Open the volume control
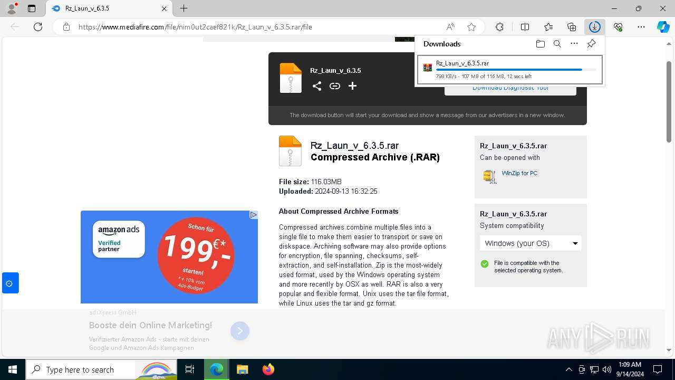This screenshot has width=675, height=380. pyautogui.click(x=607, y=369)
